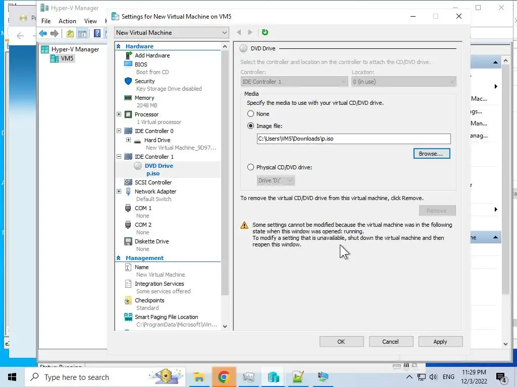Viewport: 517px width, 387px height.
Task: Open the View menu
Action: [90, 21]
